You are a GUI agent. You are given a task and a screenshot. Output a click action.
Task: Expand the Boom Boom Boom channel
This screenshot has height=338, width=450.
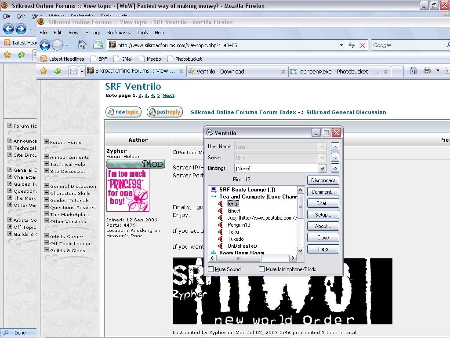point(213,253)
